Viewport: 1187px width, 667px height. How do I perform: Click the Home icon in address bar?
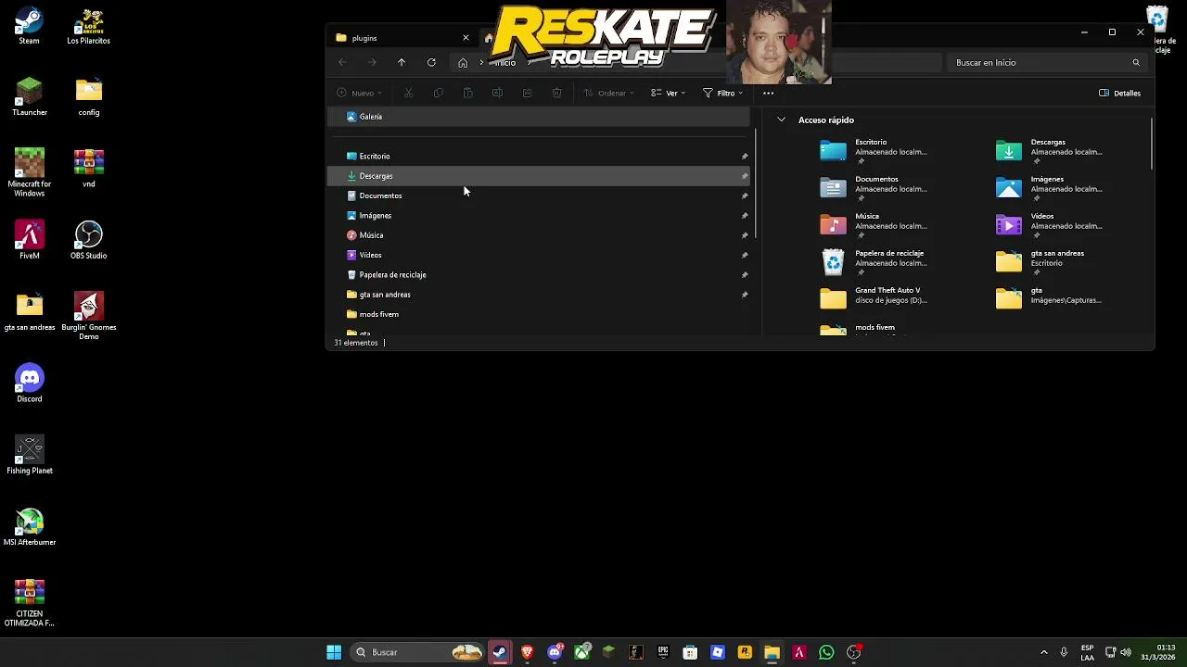[x=463, y=62]
